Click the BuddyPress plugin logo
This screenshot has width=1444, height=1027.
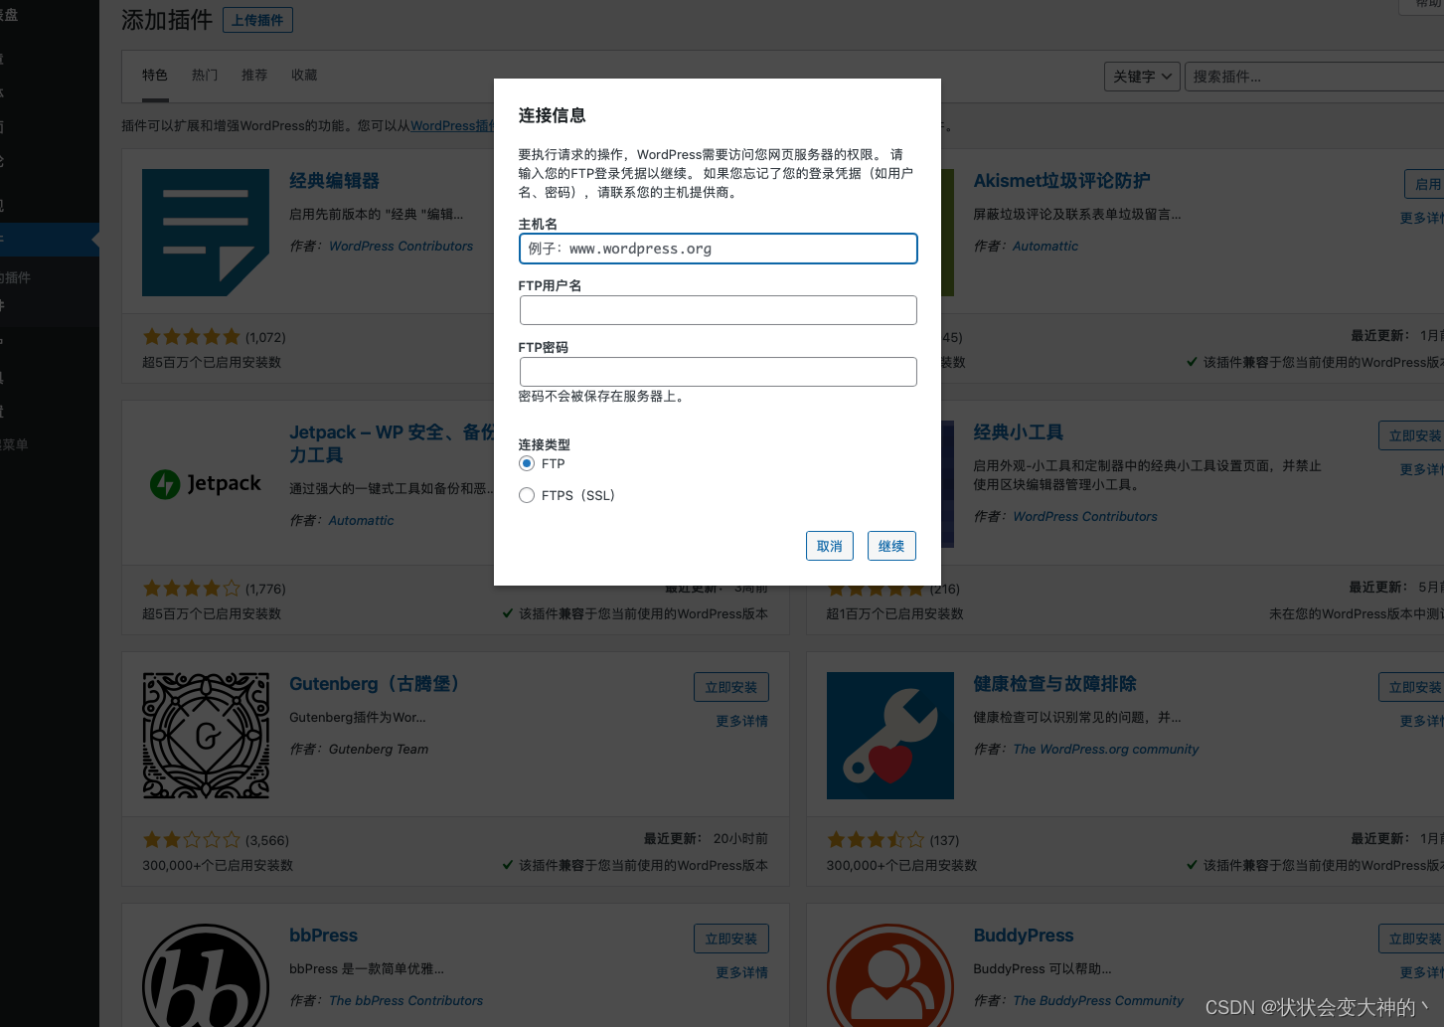(x=890, y=975)
